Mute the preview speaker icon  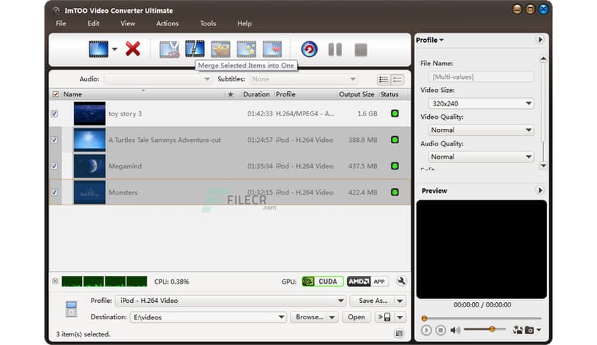[456, 330]
